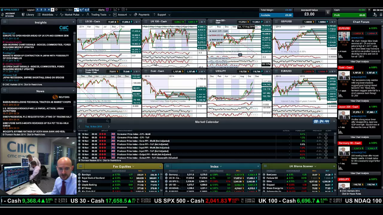Open the GBP/USD chart menu icon
Image resolution: width=383 pixels, height=215 pixels.
[x=276, y=21]
